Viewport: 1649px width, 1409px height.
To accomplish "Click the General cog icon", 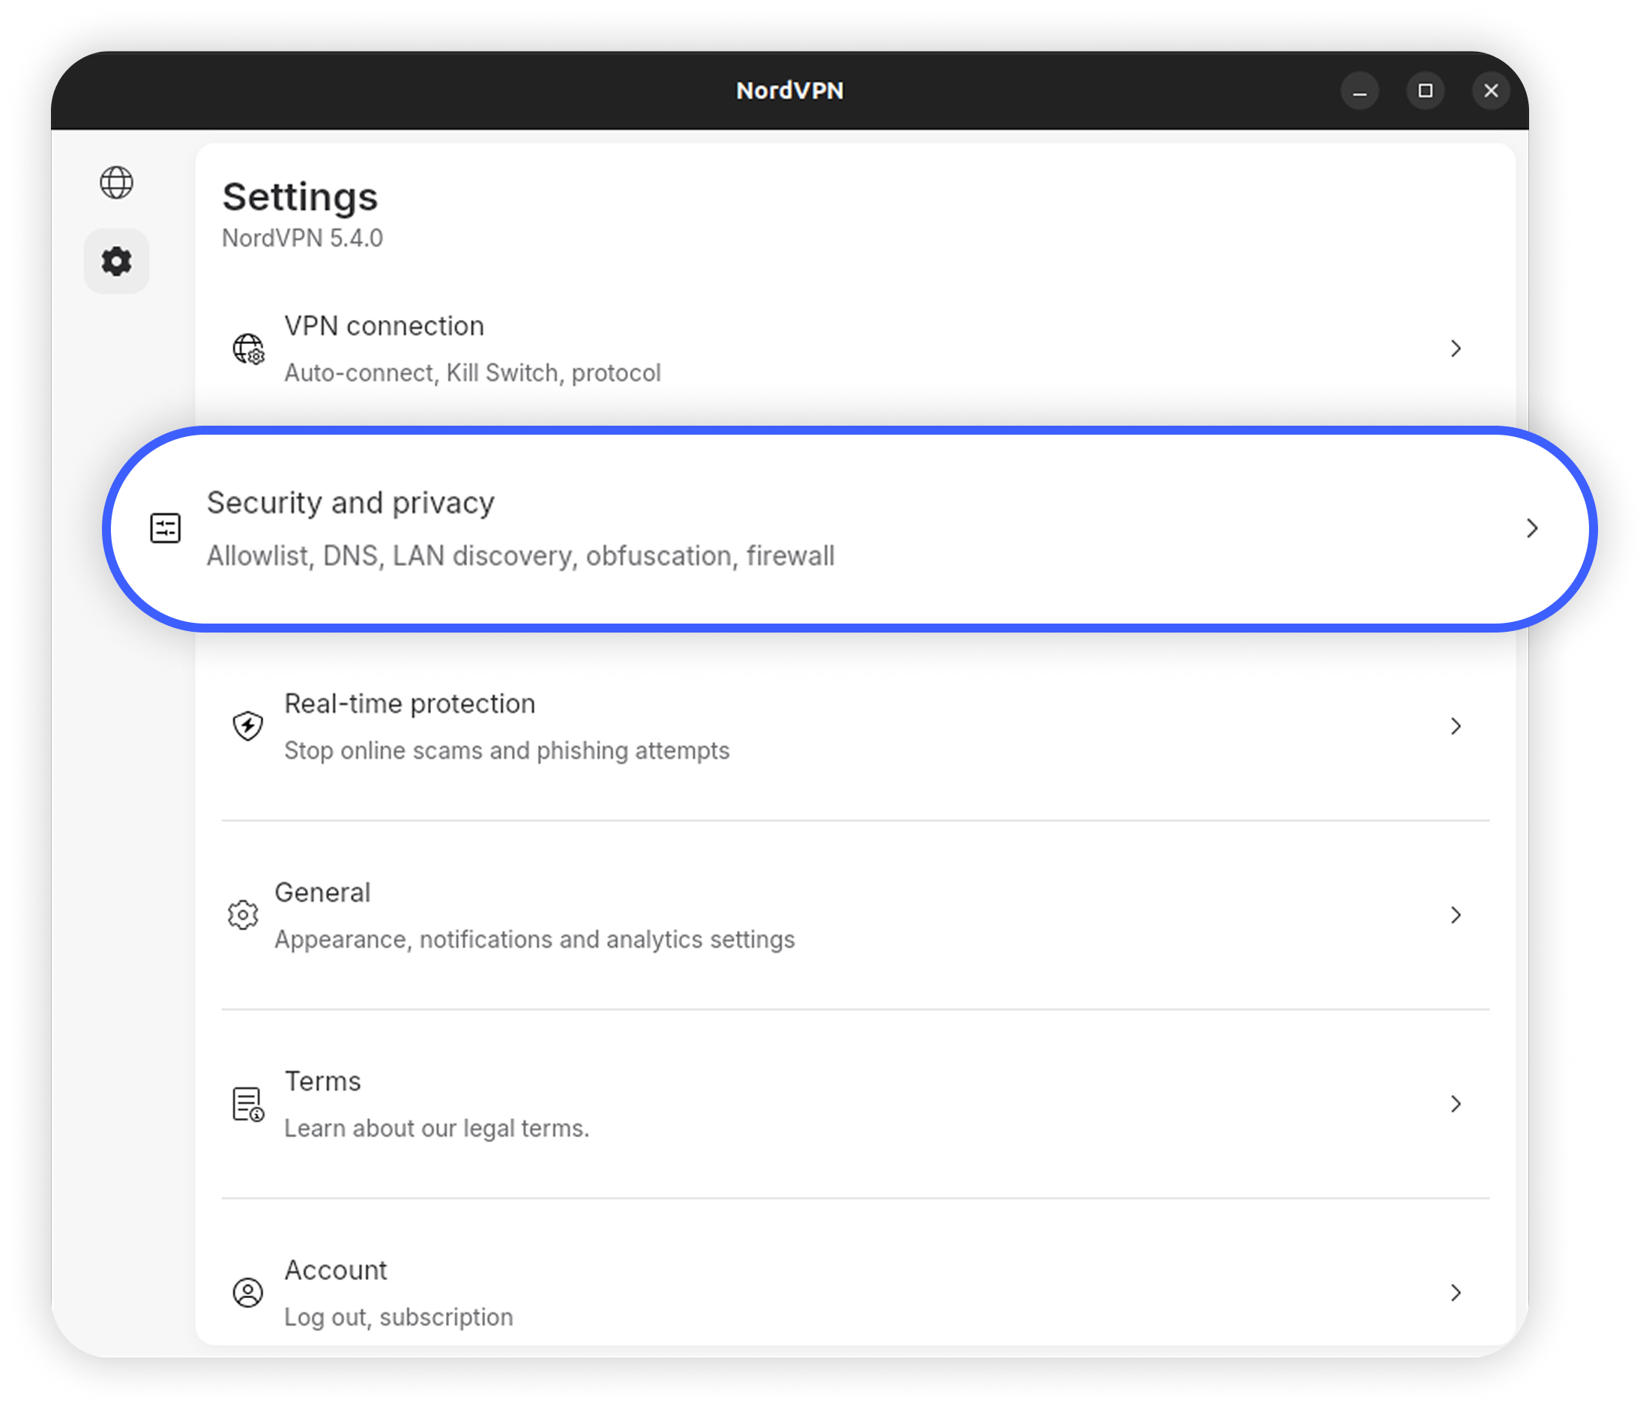I will pyautogui.click(x=243, y=915).
